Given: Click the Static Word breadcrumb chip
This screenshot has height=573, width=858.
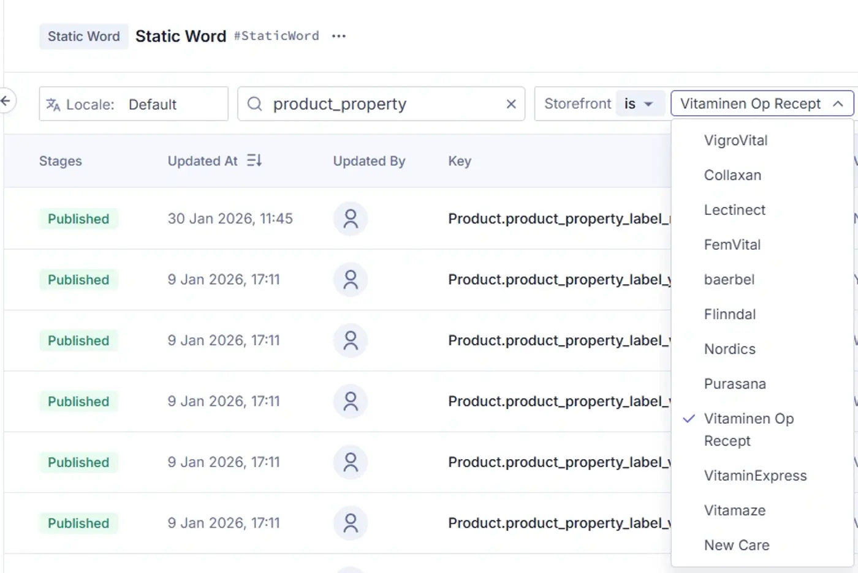Looking at the screenshot, I should [84, 36].
